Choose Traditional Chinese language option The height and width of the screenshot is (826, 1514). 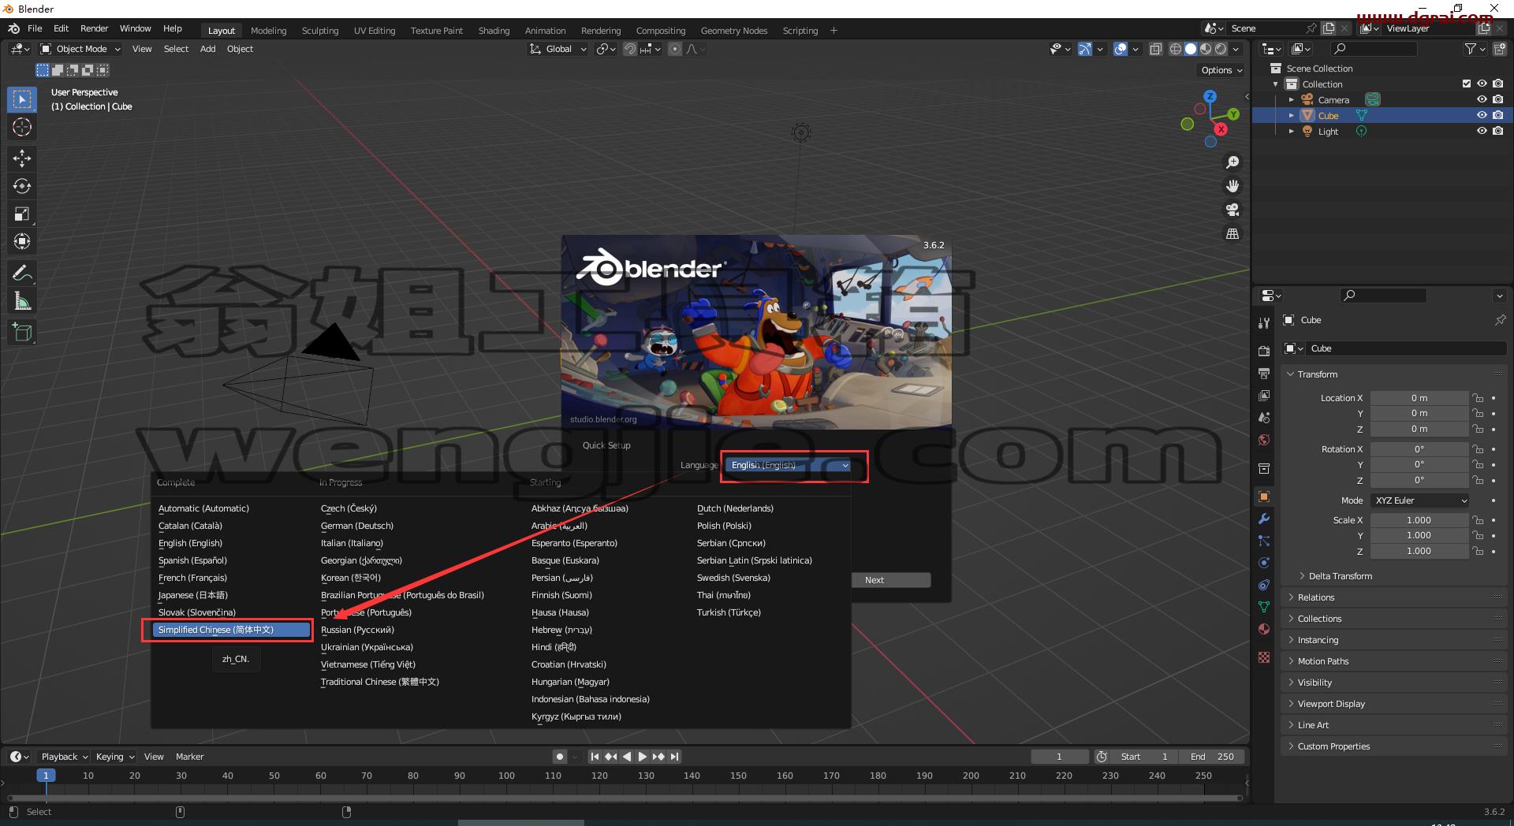point(379,682)
